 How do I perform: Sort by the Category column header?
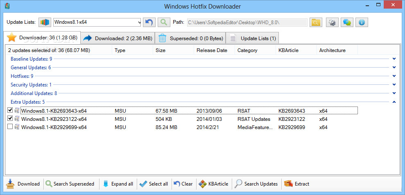pos(255,50)
